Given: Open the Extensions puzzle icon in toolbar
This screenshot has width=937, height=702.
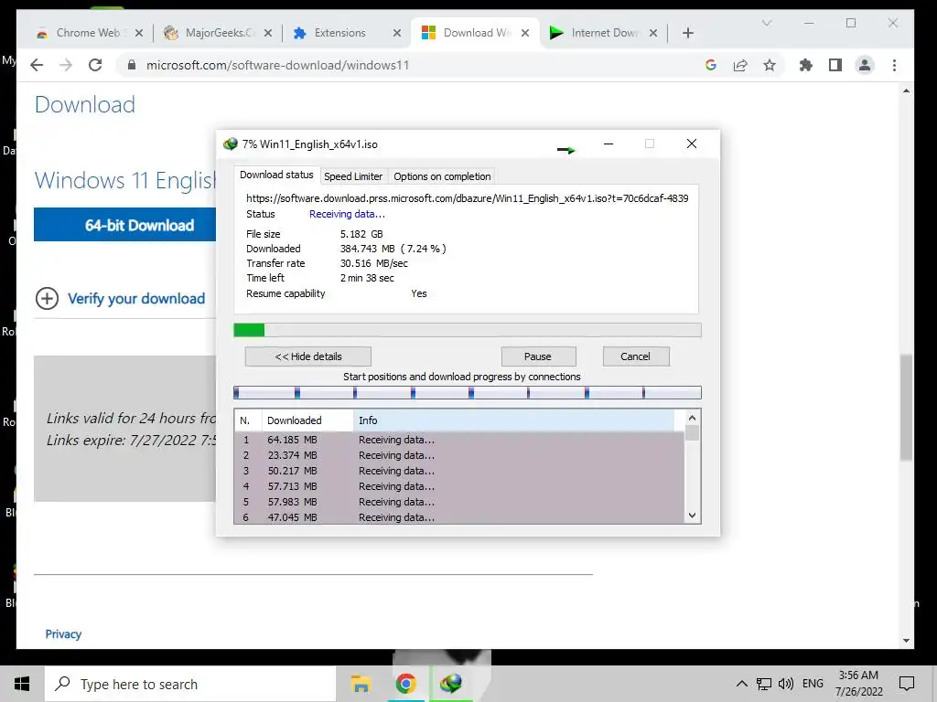Looking at the screenshot, I should point(805,65).
